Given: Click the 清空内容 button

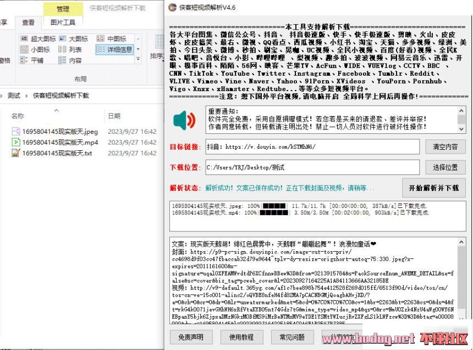Looking at the screenshot, I should tap(446, 146).
